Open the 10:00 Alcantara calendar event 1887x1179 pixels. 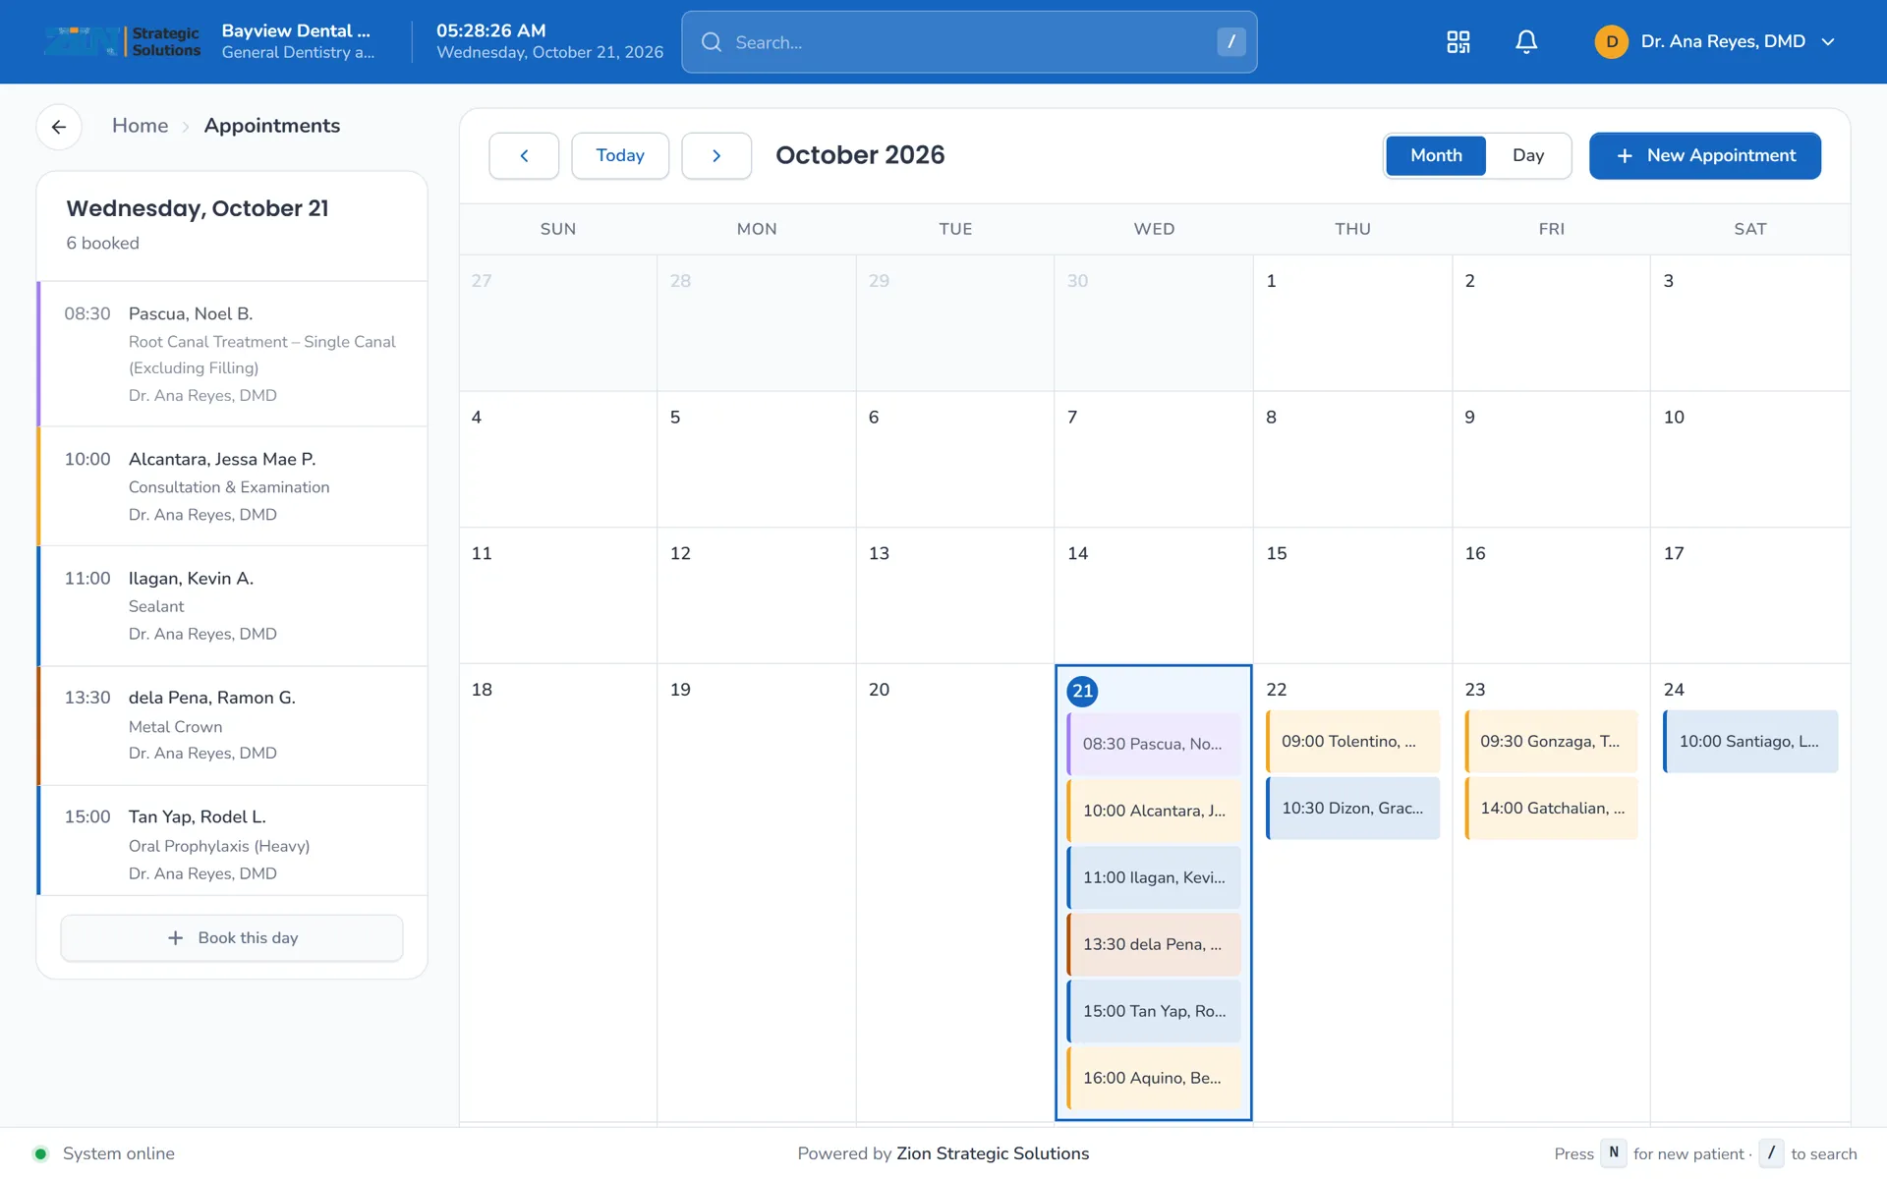1154,811
